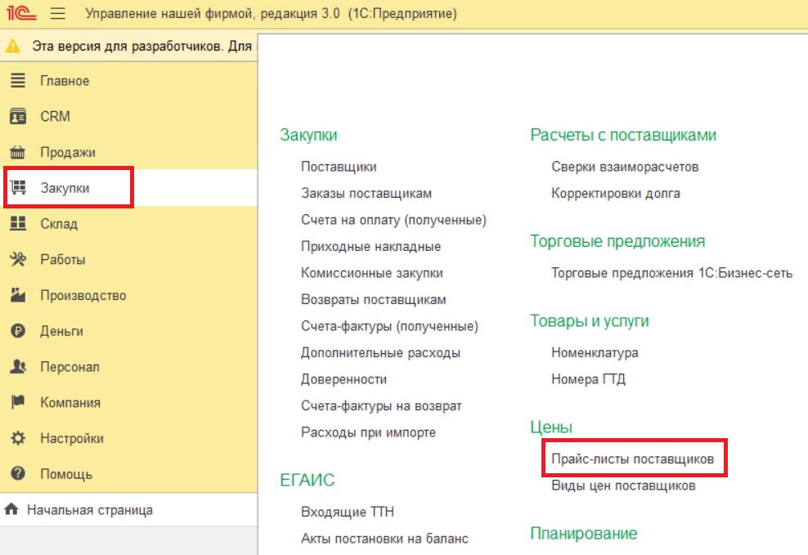Open Доверенности
This screenshot has height=555, width=808.
tap(343, 379)
